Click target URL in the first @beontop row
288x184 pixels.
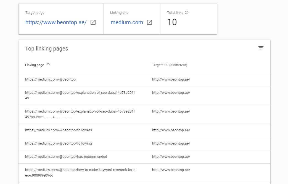171,79
